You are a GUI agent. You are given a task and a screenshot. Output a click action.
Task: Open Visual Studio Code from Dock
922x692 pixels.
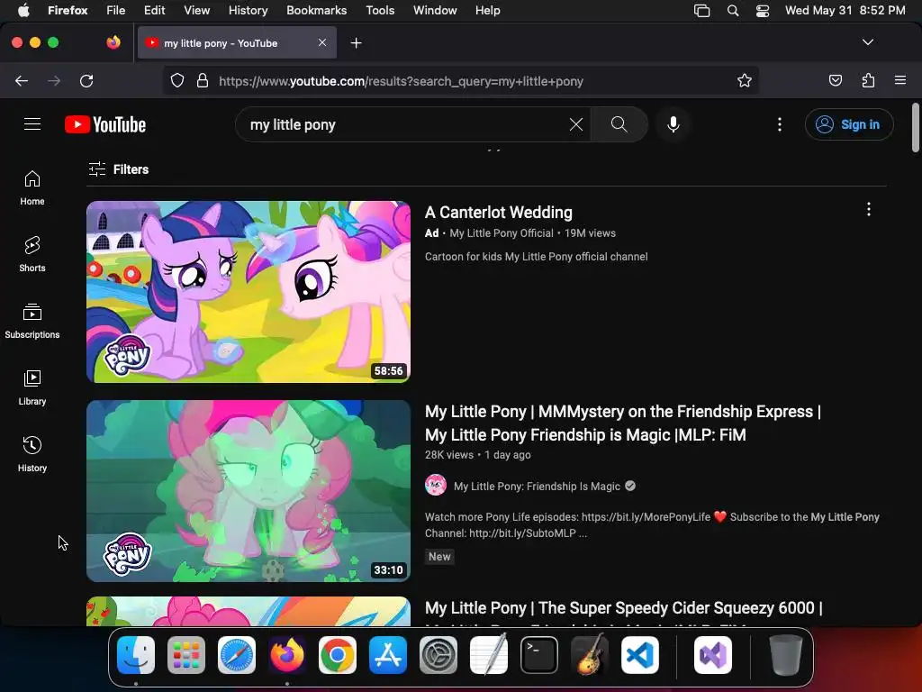[640, 655]
